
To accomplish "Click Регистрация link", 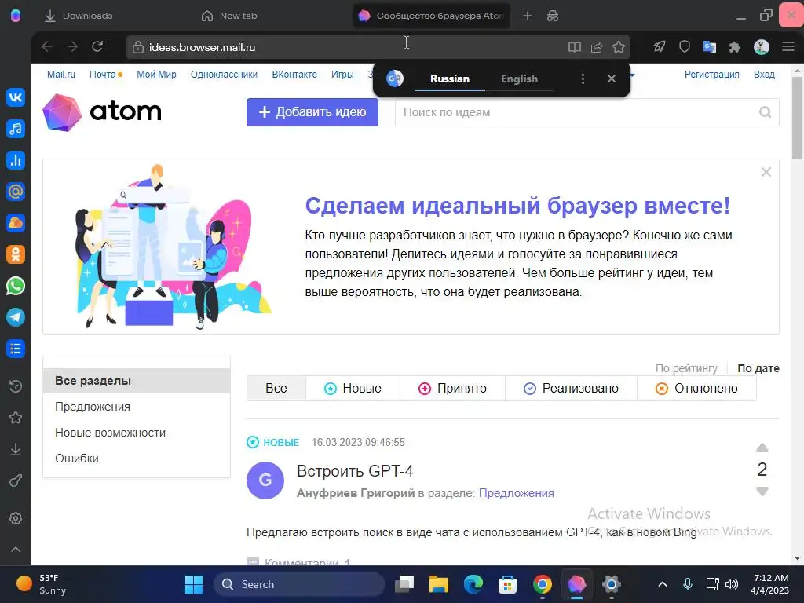I will [x=711, y=75].
